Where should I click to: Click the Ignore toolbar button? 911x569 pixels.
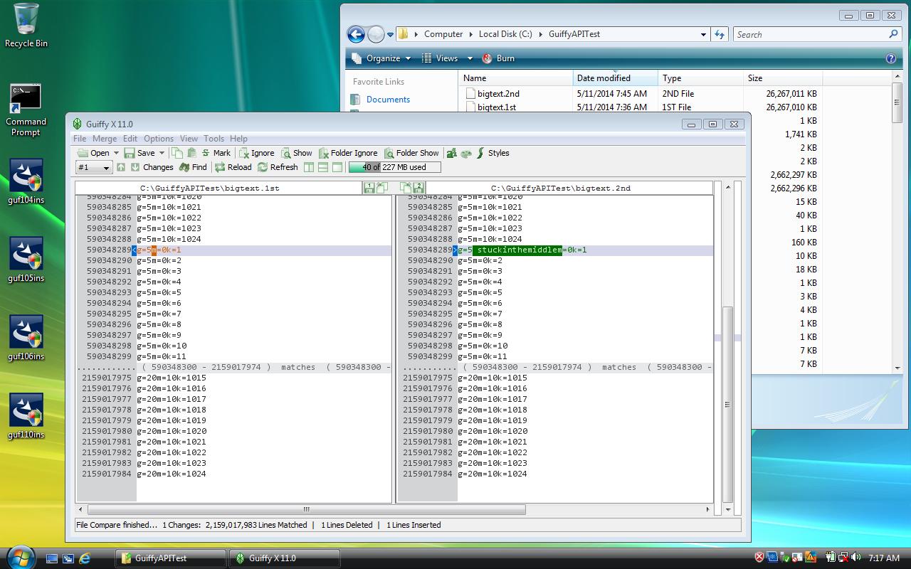pyautogui.click(x=257, y=153)
